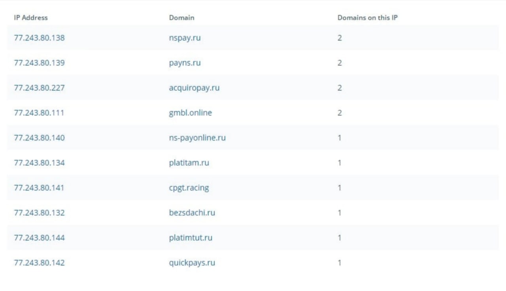The height and width of the screenshot is (291, 506).
Task: Go to the platimtut.ru domain link
Action: [x=191, y=238]
